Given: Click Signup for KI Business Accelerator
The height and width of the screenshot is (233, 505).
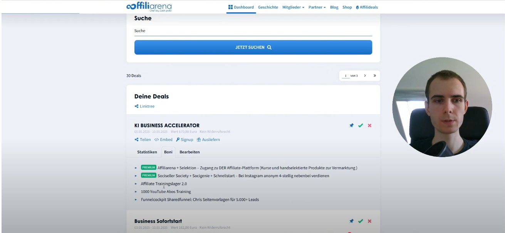Looking at the screenshot, I should coord(185,139).
